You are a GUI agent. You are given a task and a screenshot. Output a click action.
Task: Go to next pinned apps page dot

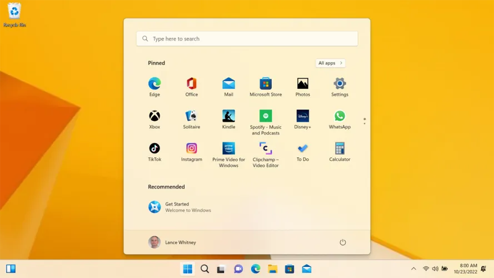click(365, 123)
